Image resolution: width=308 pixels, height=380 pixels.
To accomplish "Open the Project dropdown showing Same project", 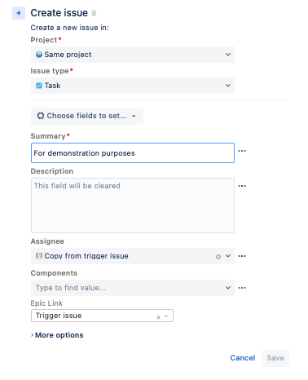I will pyautogui.click(x=133, y=55).
